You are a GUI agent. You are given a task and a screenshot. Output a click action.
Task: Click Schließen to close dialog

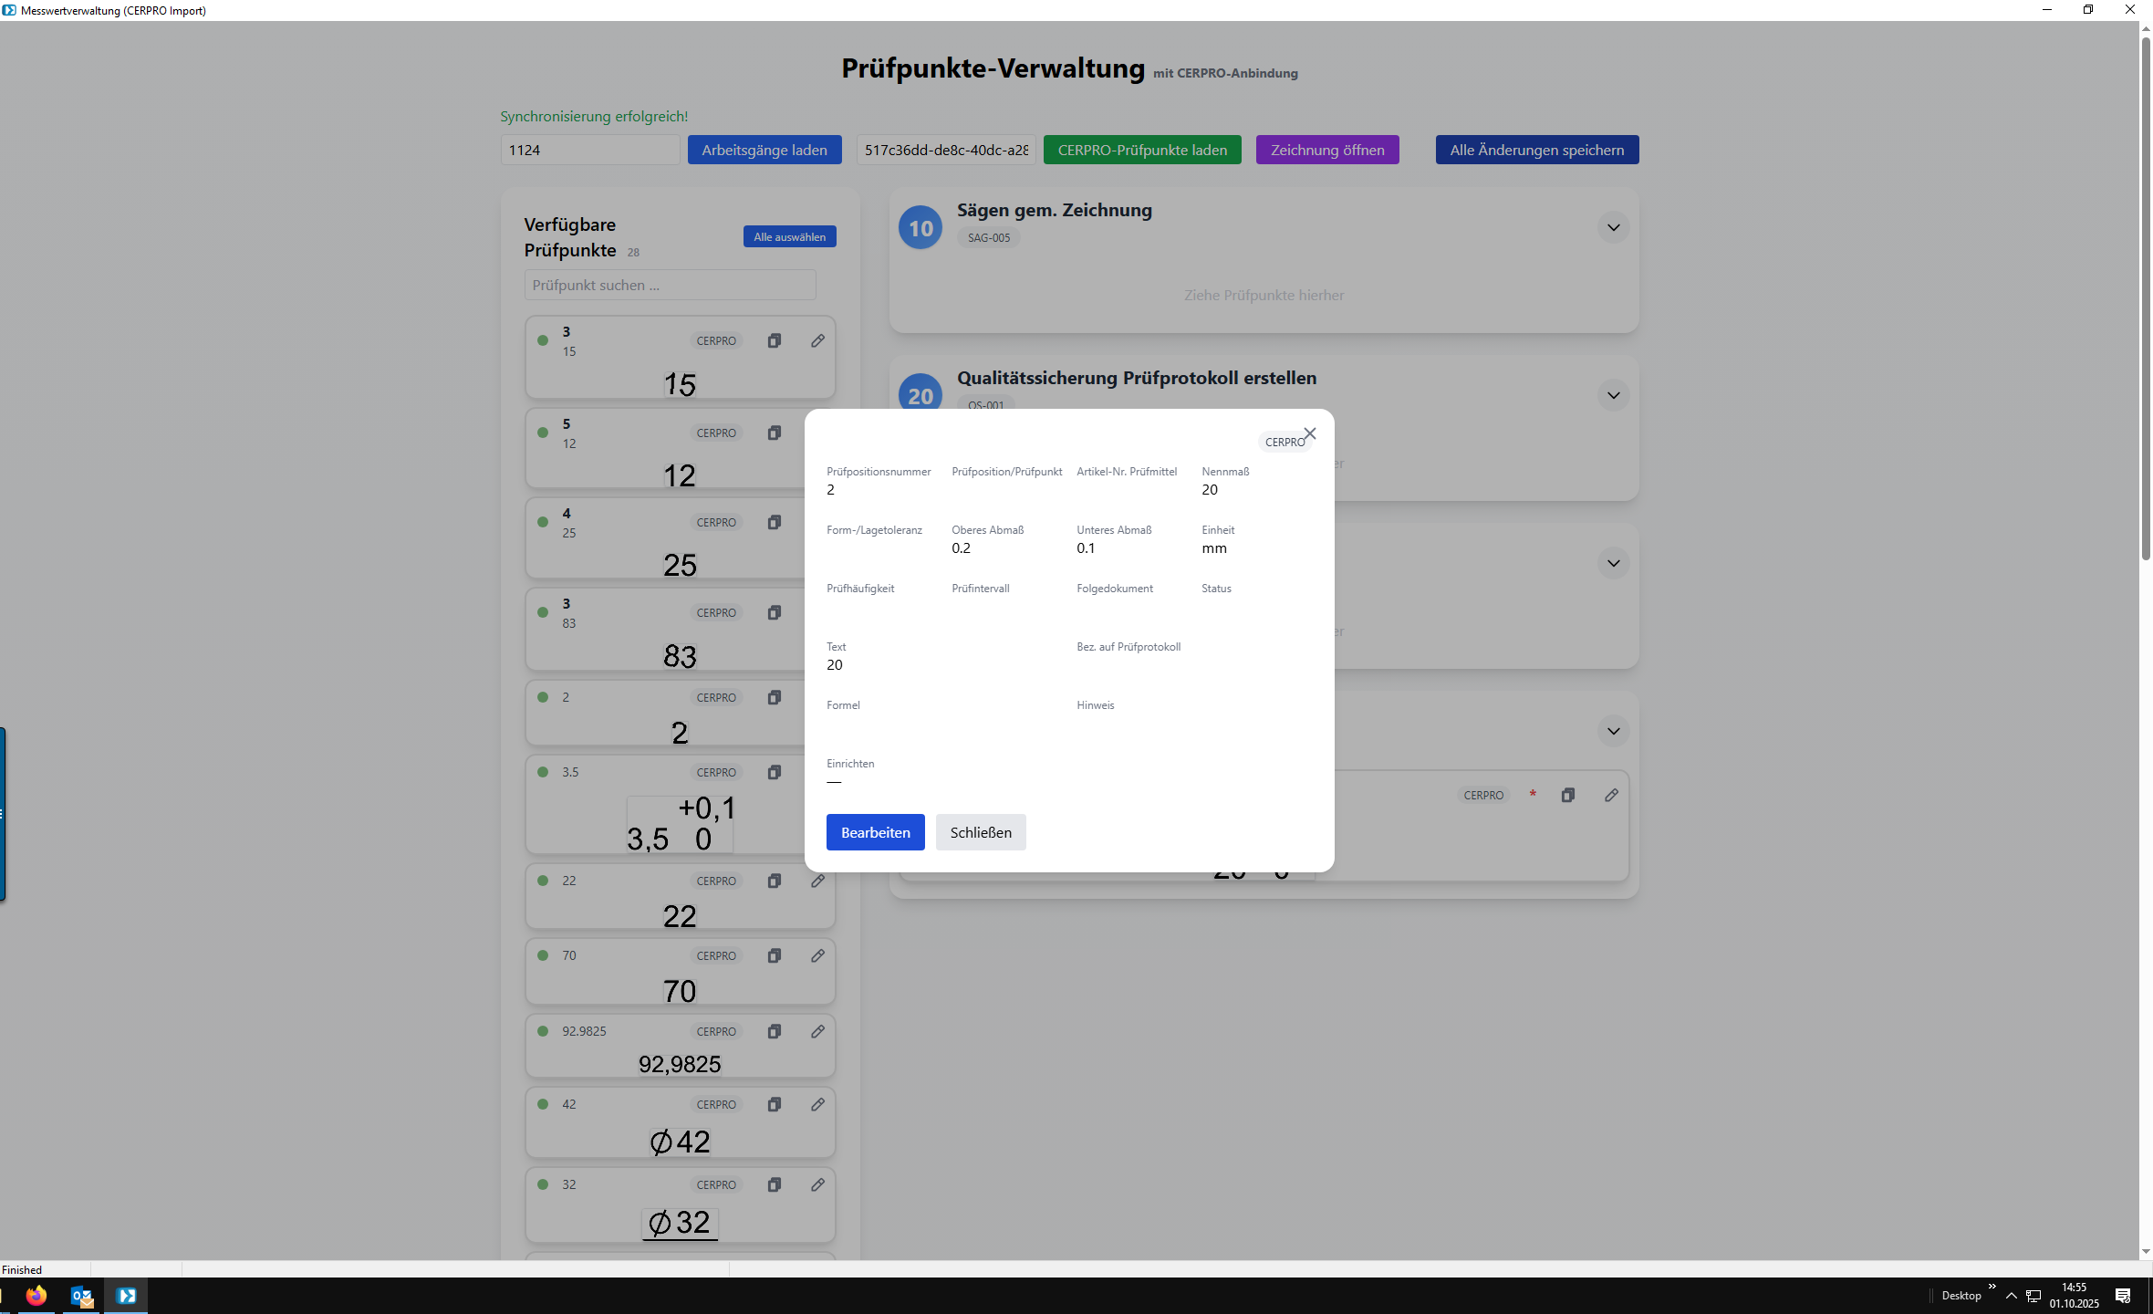981,832
